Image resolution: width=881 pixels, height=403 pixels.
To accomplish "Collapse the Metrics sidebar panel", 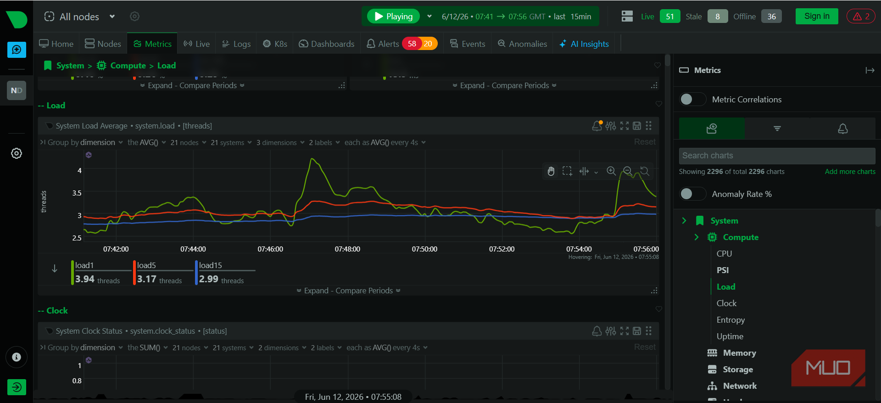I will click(x=870, y=70).
